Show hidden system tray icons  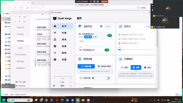[x=151, y=100]
